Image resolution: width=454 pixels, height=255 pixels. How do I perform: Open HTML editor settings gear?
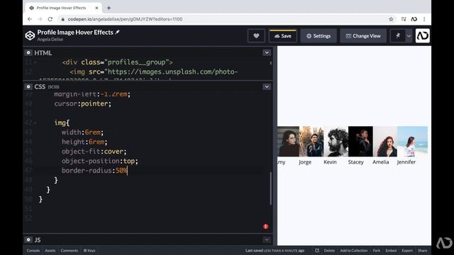point(28,52)
